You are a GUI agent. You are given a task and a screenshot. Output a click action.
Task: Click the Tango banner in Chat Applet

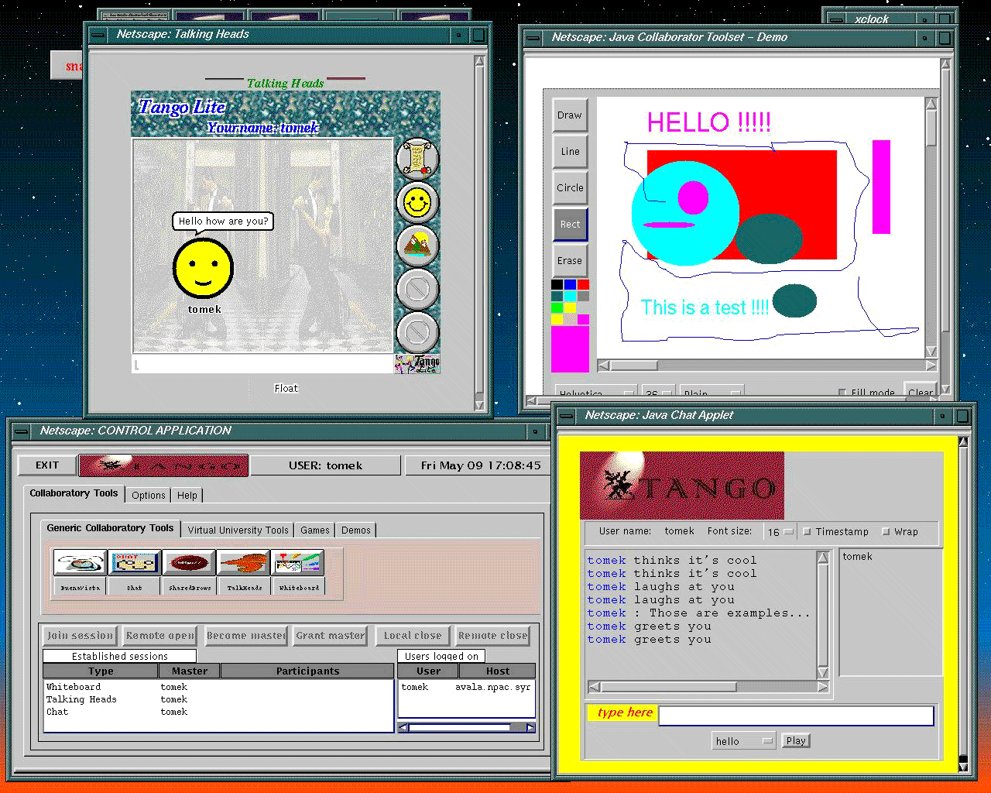[x=682, y=486]
